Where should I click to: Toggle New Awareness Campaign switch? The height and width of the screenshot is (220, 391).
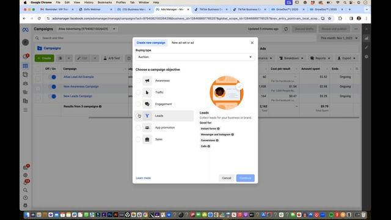point(53,87)
